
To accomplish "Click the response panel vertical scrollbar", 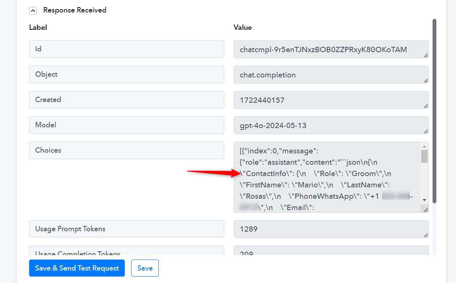I will [434, 111].
